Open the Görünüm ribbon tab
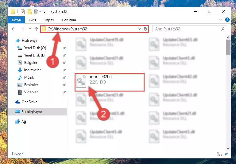Screen dimensions: 236x164 [x=69, y=20]
